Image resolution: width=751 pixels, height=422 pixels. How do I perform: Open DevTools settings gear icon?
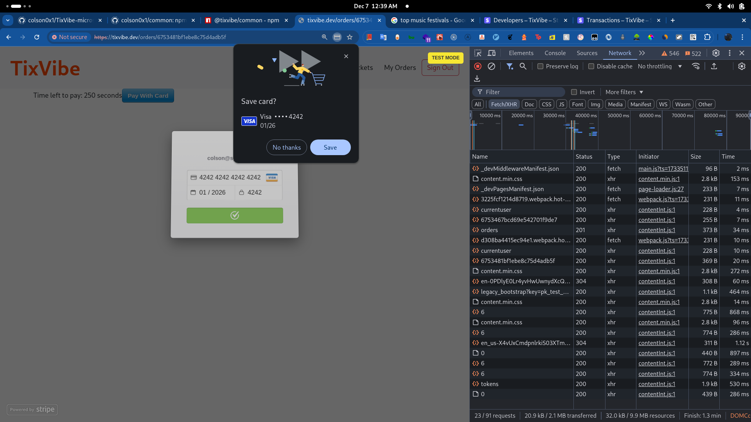(716, 53)
